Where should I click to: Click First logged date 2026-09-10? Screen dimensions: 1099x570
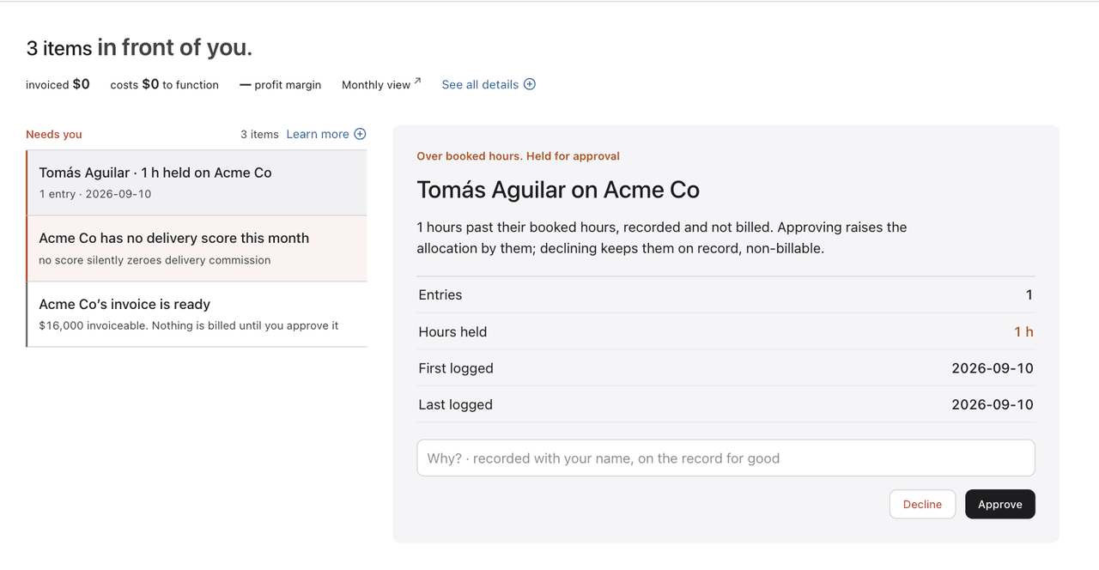pyautogui.click(x=993, y=368)
